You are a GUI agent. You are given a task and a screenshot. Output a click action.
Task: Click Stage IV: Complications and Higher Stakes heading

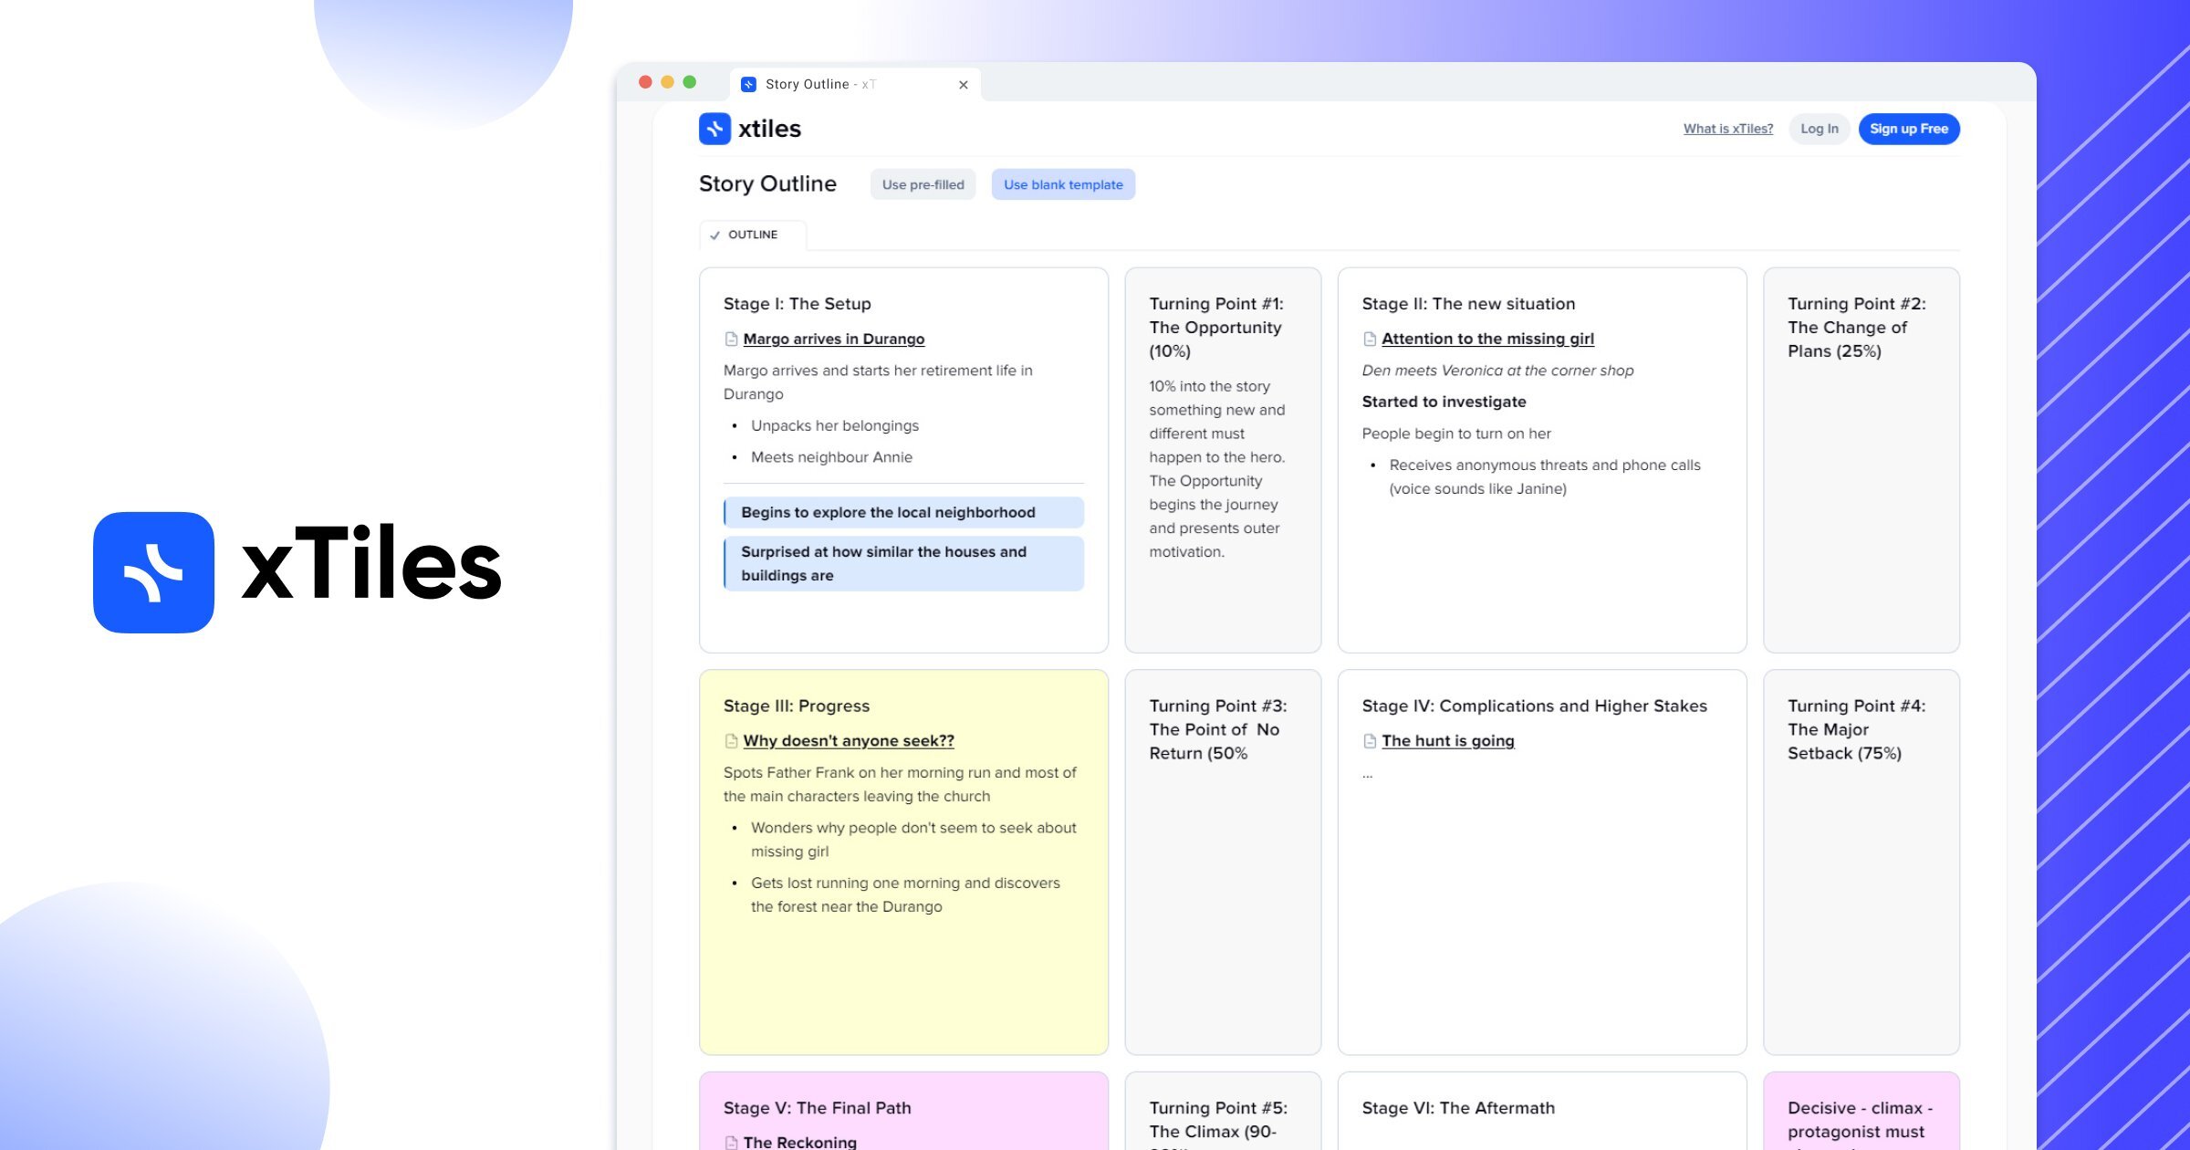[1534, 706]
